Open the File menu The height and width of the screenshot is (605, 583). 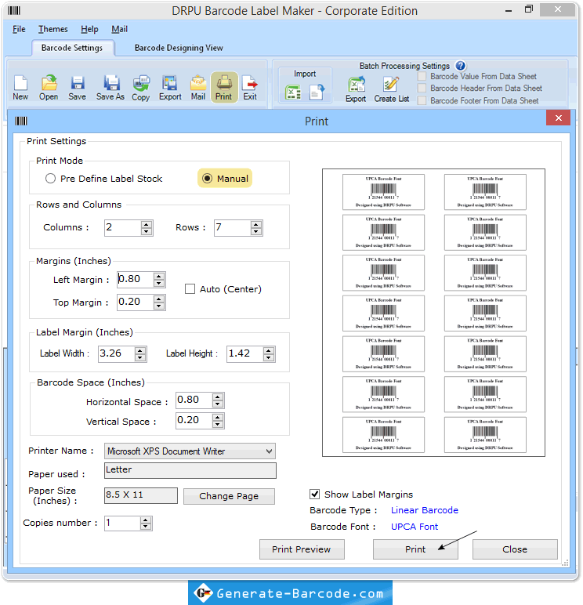pos(19,29)
